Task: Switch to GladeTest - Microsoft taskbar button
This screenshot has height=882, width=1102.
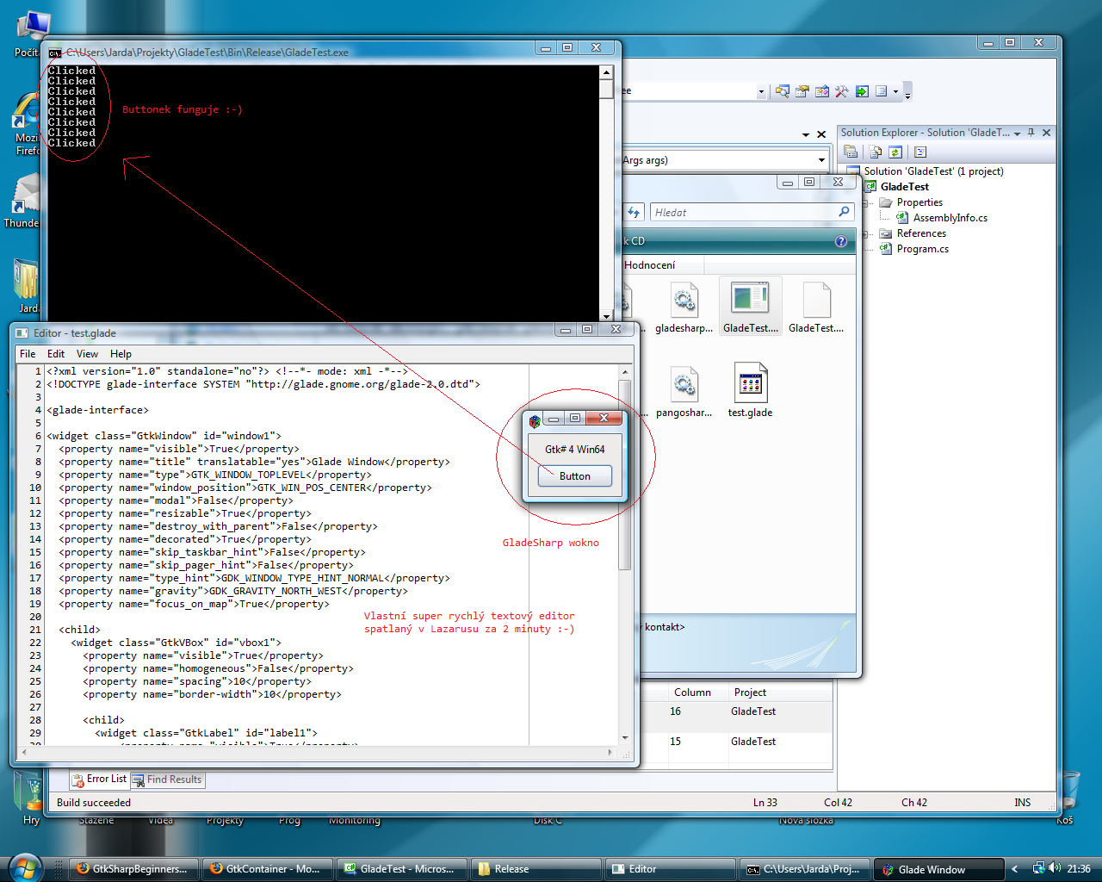Action: pos(401,869)
